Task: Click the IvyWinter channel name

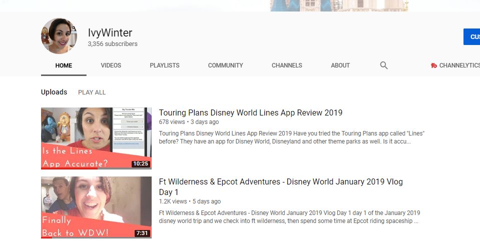Action: pyautogui.click(x=110, y=32)
